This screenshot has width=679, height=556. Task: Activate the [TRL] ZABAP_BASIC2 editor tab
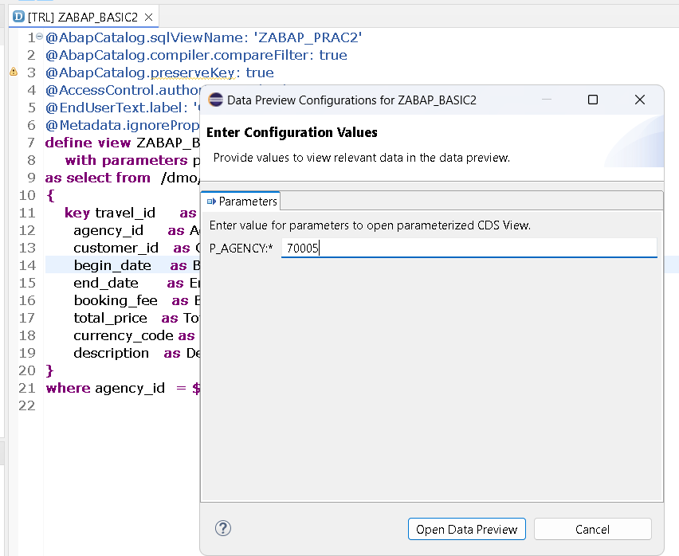coord(82,17)
